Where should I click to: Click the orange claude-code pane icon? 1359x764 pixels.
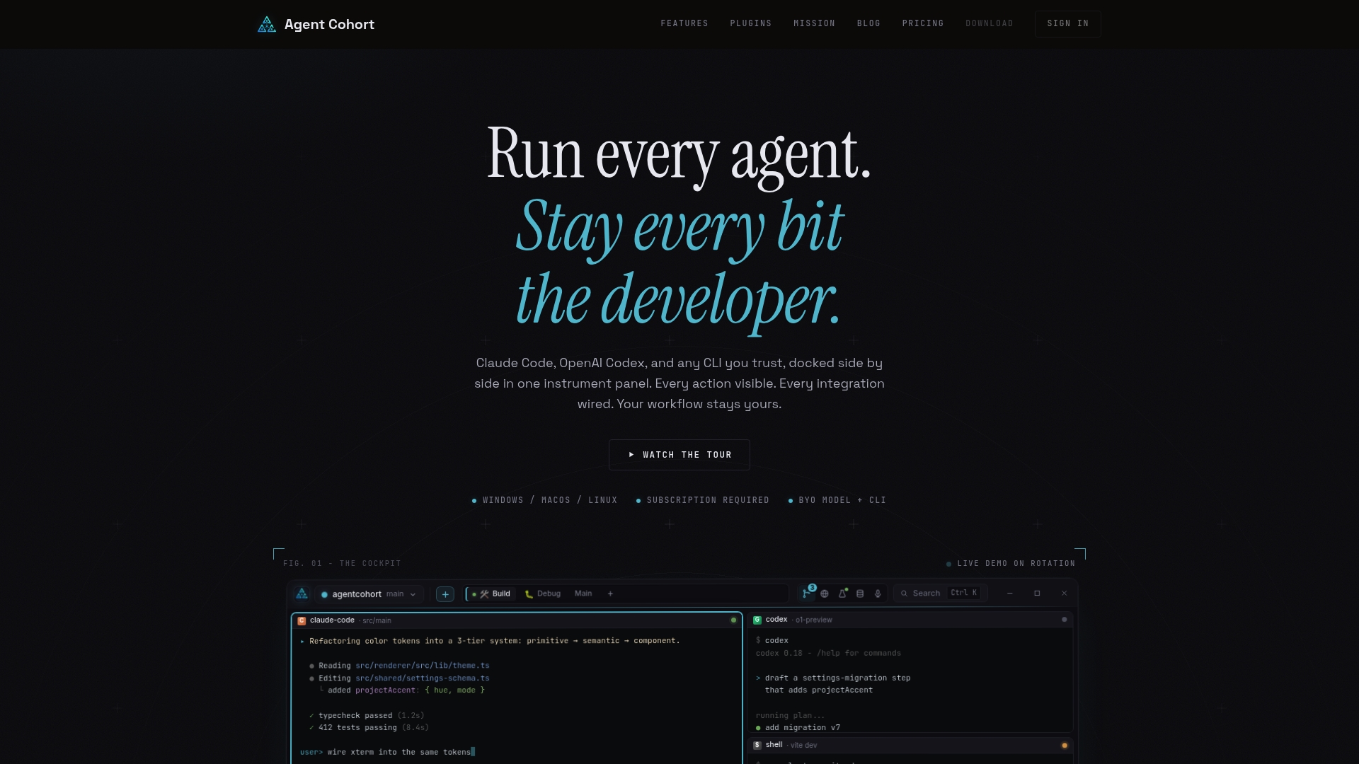coord(302,620)
